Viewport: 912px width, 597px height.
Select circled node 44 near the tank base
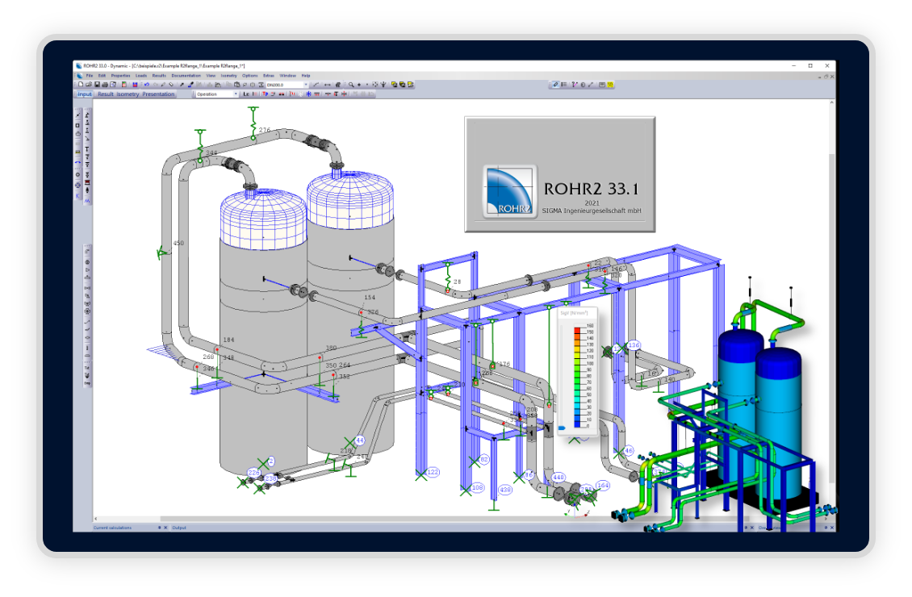(x=360, y=440)
